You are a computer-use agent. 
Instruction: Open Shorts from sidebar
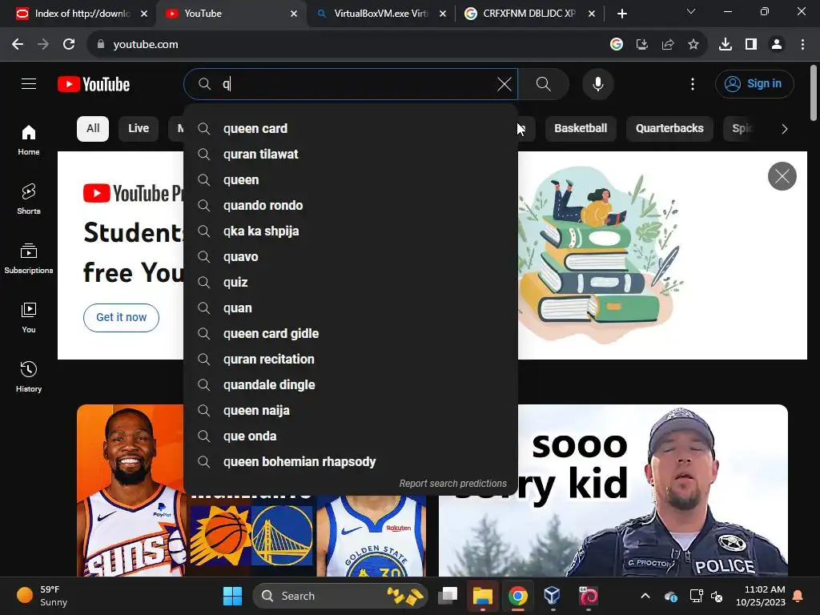point(29,199)
